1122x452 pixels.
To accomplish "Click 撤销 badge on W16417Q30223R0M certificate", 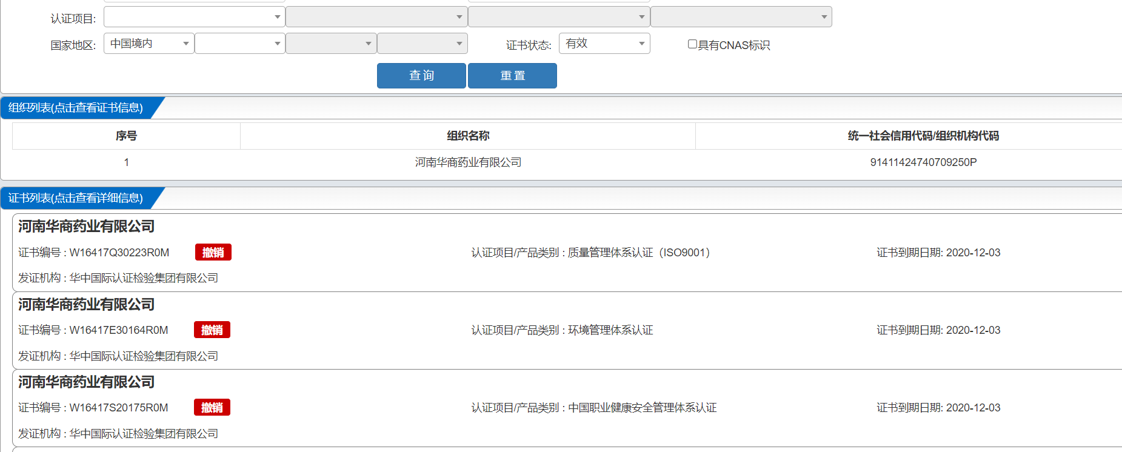I will (213, 253).
